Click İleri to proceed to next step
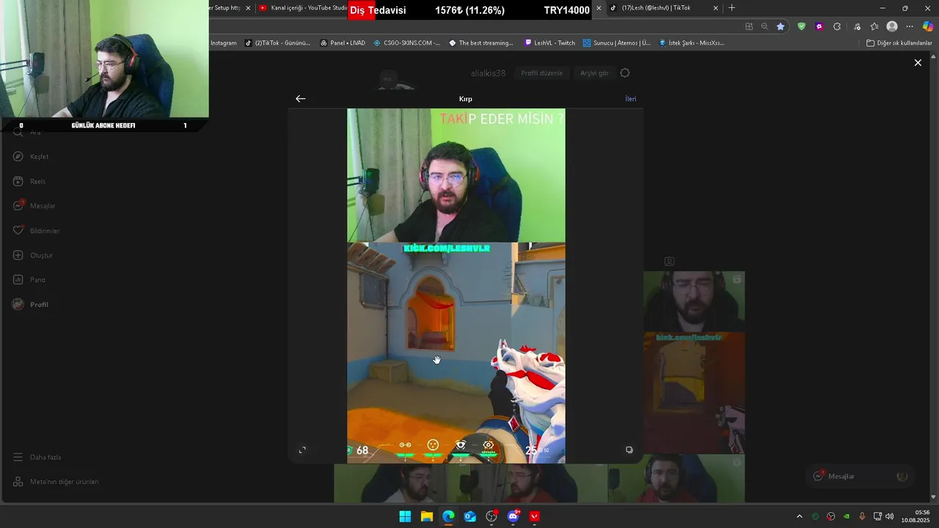Screen dimensions: 939x528 coord(630,99)
